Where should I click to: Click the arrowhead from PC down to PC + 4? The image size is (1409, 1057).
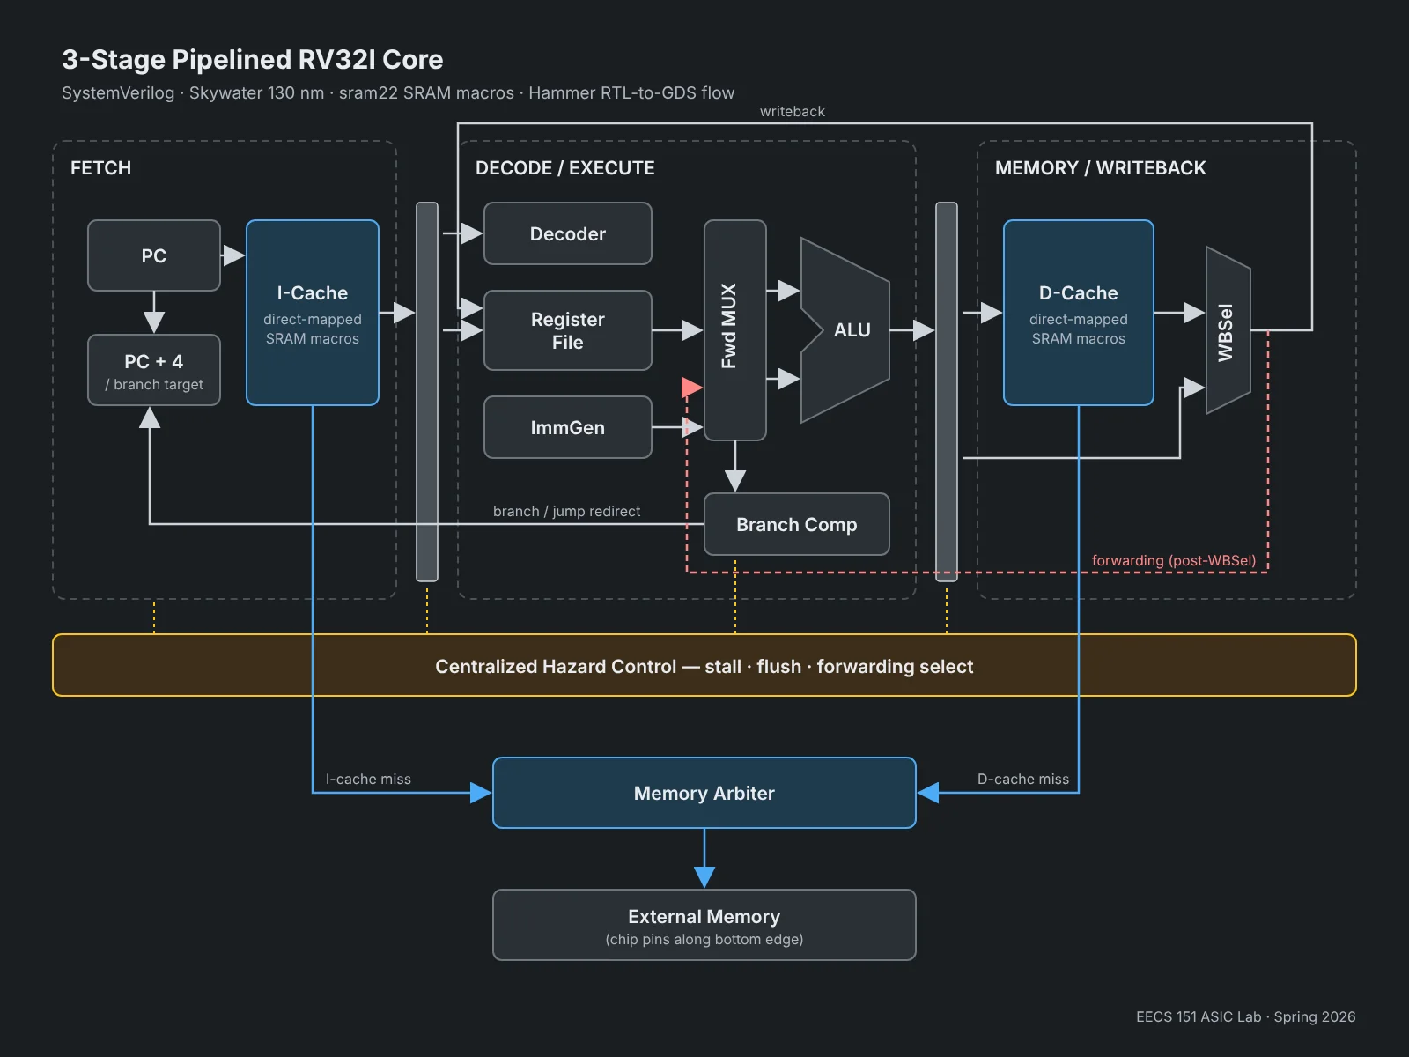[154, 322]
